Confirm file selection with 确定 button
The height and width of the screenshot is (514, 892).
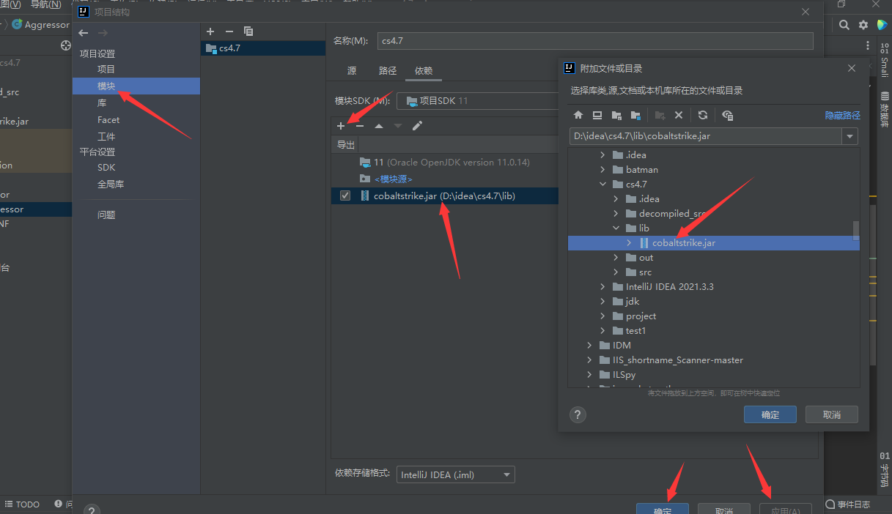click(770, 414)
